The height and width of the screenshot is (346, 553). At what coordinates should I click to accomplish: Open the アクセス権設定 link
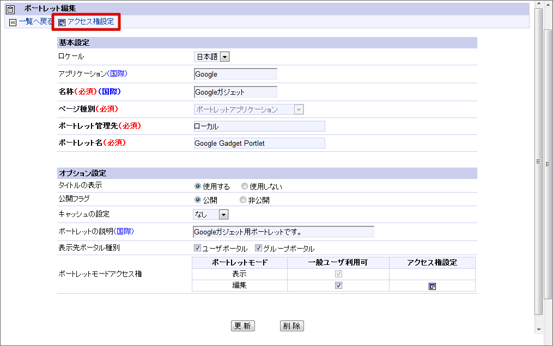(90, 21)
